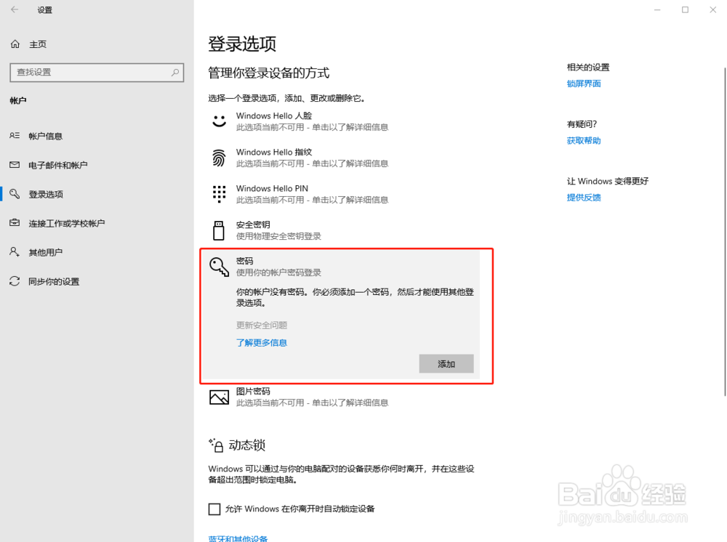Open 其他用户 page
This screenshot has width=727, height=542.
45,252
